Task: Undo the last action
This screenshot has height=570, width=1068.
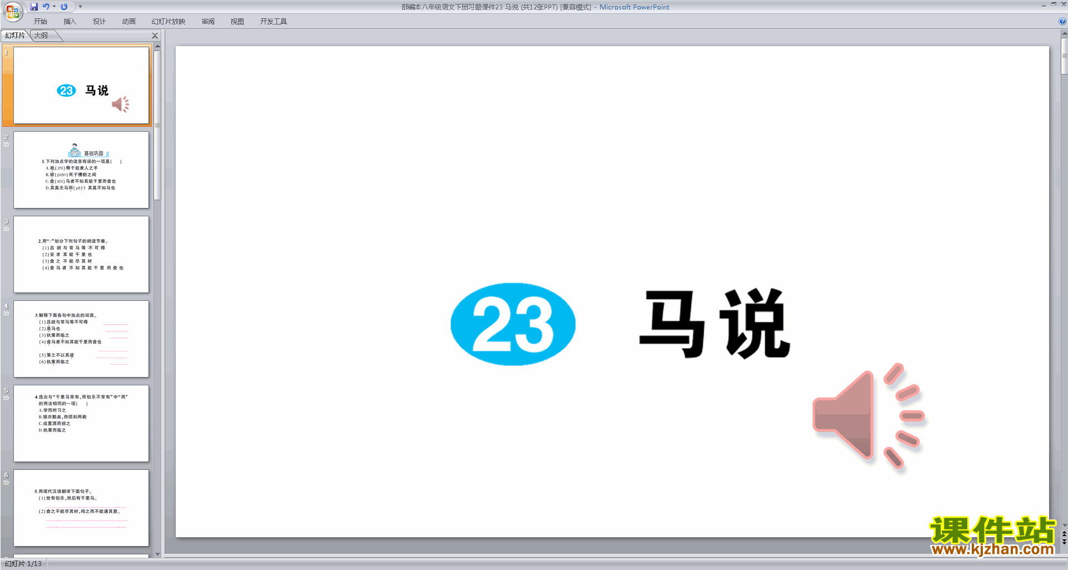Action: tap(46, 7)
